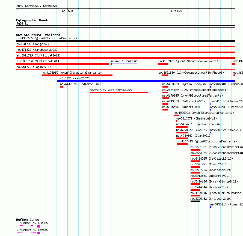Click the nsv6008272 (Wu2021) label
Viewport: 243px width, 236px height.
(x=192, y=130)
